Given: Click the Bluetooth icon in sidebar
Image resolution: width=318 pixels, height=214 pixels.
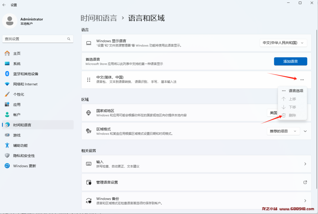Looking at the screenshot, I should tap(7, 74).
